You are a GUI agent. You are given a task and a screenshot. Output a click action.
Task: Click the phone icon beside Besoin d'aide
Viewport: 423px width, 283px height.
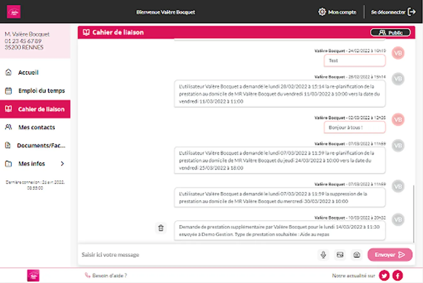click(x=88, y=275)
